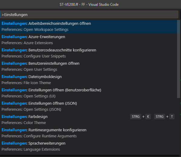Image resolution: width=181 pixels, height=157 pixels.
Task: Click 'Preferences: File Icon Theme' subtitle
Action: click(26, 83)
